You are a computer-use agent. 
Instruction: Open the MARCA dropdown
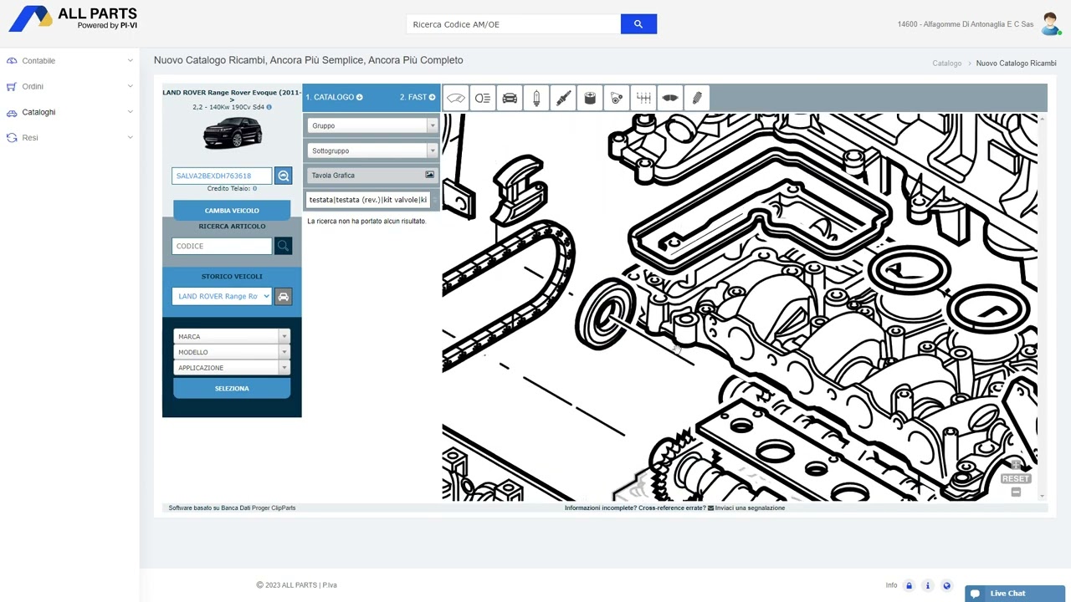231,336
